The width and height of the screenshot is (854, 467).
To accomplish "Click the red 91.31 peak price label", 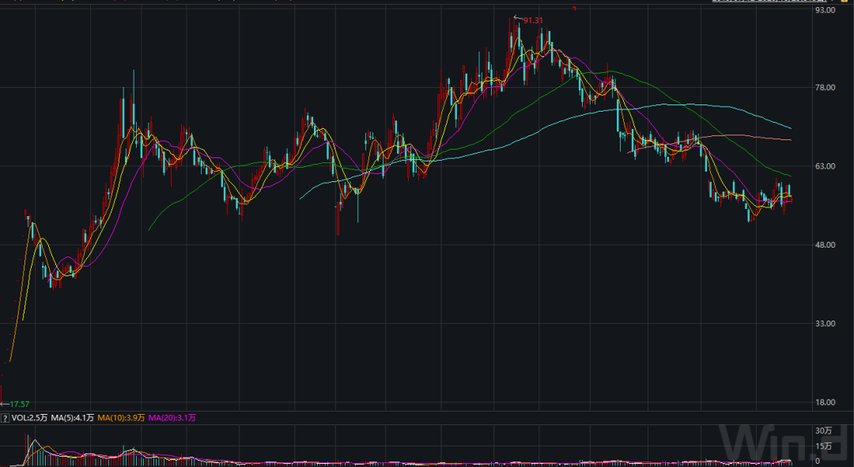I will [x=535, y=19].
